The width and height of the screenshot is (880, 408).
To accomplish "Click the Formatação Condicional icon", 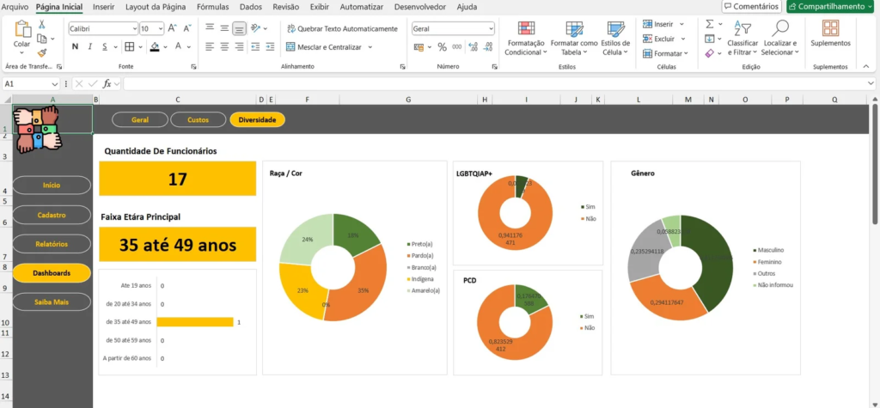I will point(525,29).
